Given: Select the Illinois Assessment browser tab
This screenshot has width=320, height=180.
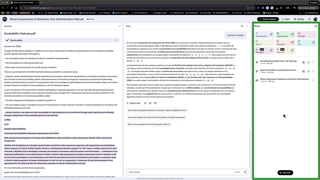Looking at the screenshot, I should [24, 2].
